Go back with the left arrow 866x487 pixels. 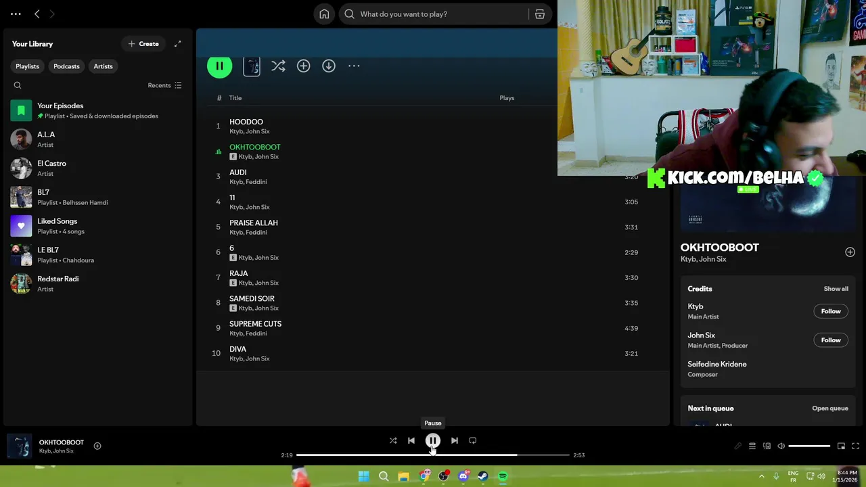tap(37, 14)
